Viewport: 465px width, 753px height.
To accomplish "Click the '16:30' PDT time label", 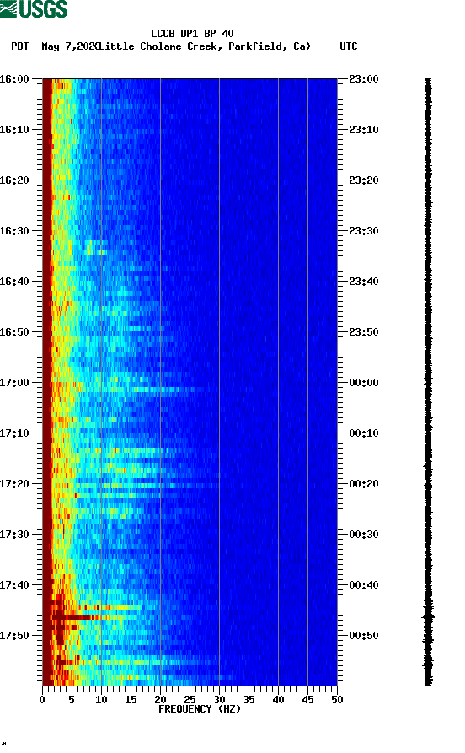I will [14, 230].
